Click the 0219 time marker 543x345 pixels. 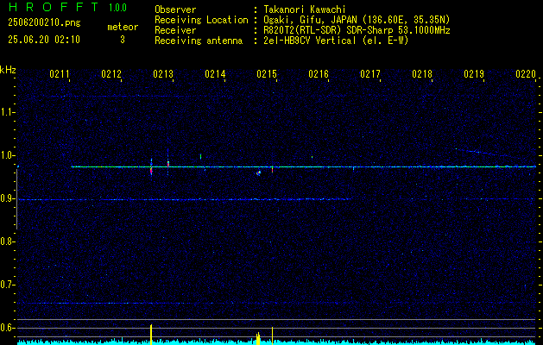click(x=474, y=73)
